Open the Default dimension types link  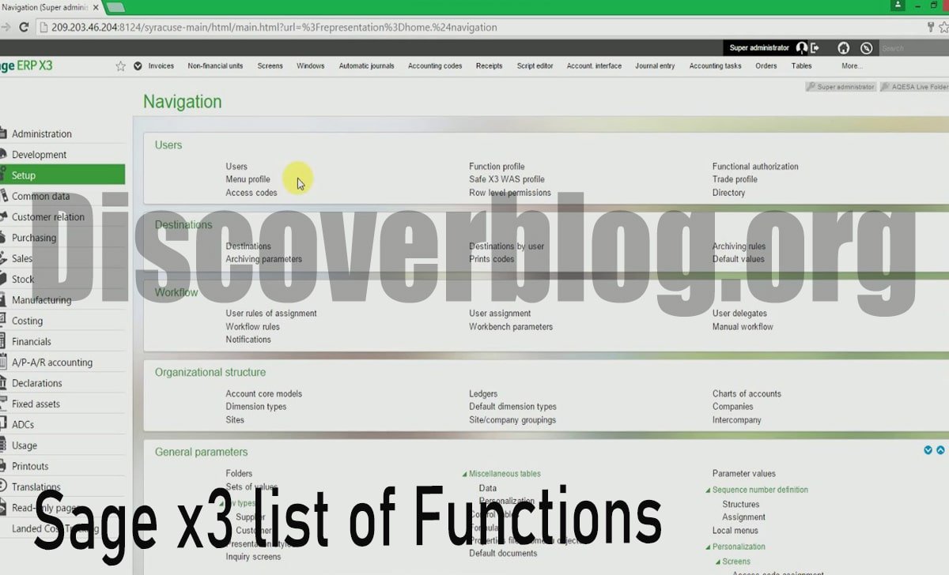point(512,407)
